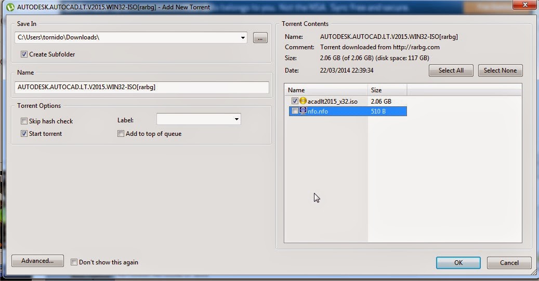The height and width of the screenshot is (281, 539).
Task: Click into the torrent Name text field
Action: tap(141, 88)
